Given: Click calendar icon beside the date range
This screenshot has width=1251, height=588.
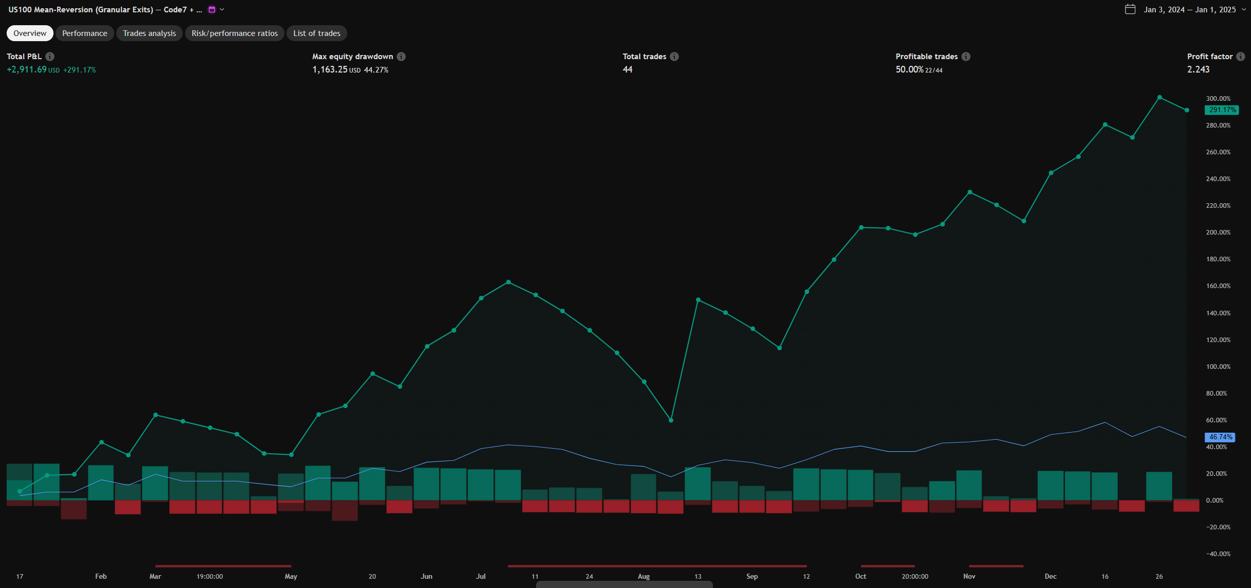Looking at the screenshot, I should pos(1130,9).
